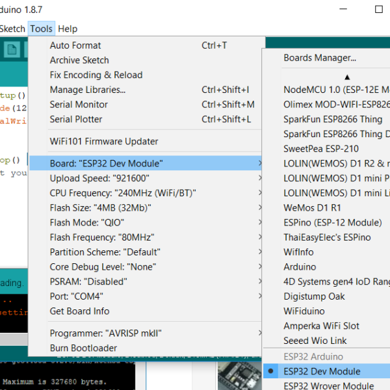
Task: Expand Flash Frequency 80MHz submenu
Action: click(145, 237)
